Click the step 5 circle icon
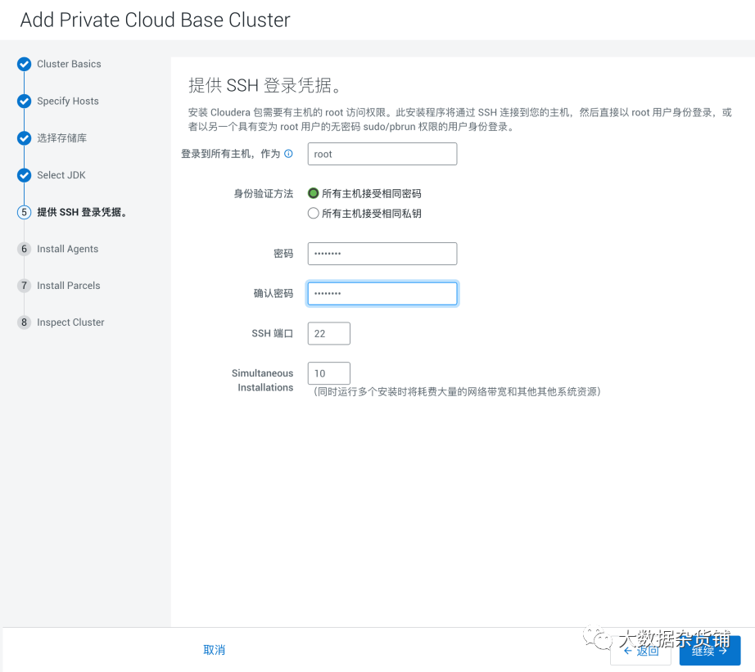 click(24, 212)
